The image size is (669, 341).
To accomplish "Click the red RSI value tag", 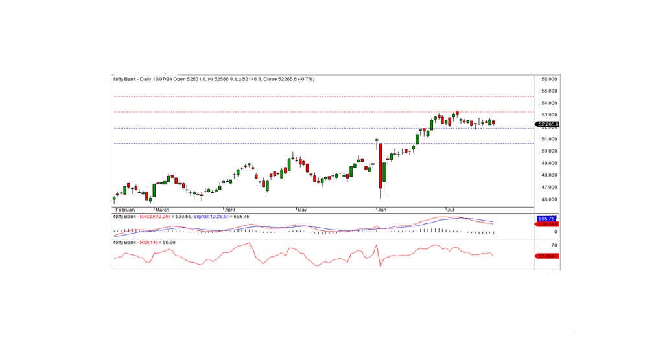I will [548, 256].
